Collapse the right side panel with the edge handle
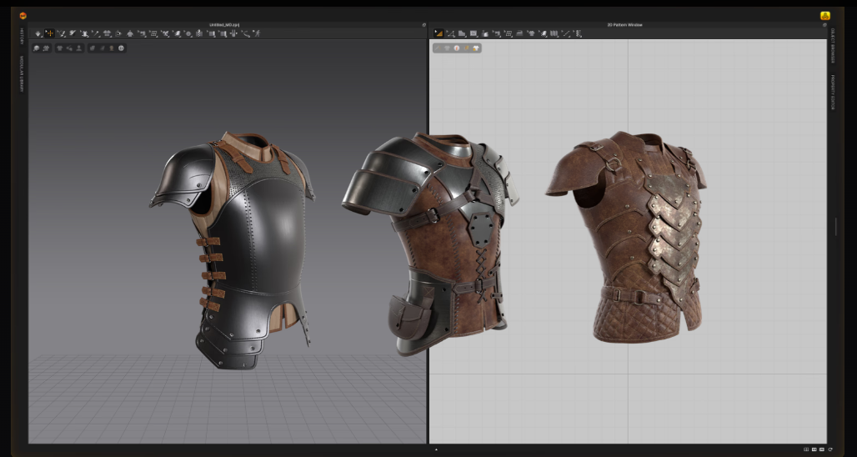This screenshot has width=857, height=457. [835, 227]
